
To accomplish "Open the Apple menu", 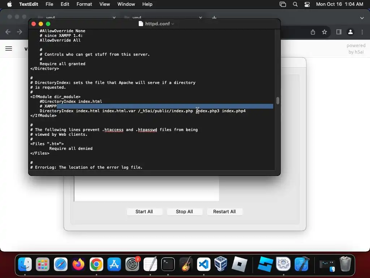I will coord(9,4).
